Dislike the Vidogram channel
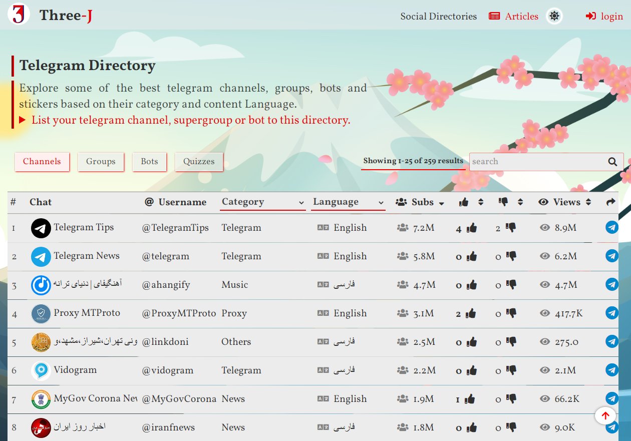 coord(511,370)
